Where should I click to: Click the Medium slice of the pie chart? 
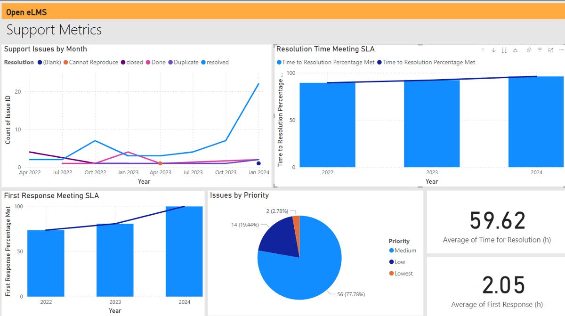point(306,273)
